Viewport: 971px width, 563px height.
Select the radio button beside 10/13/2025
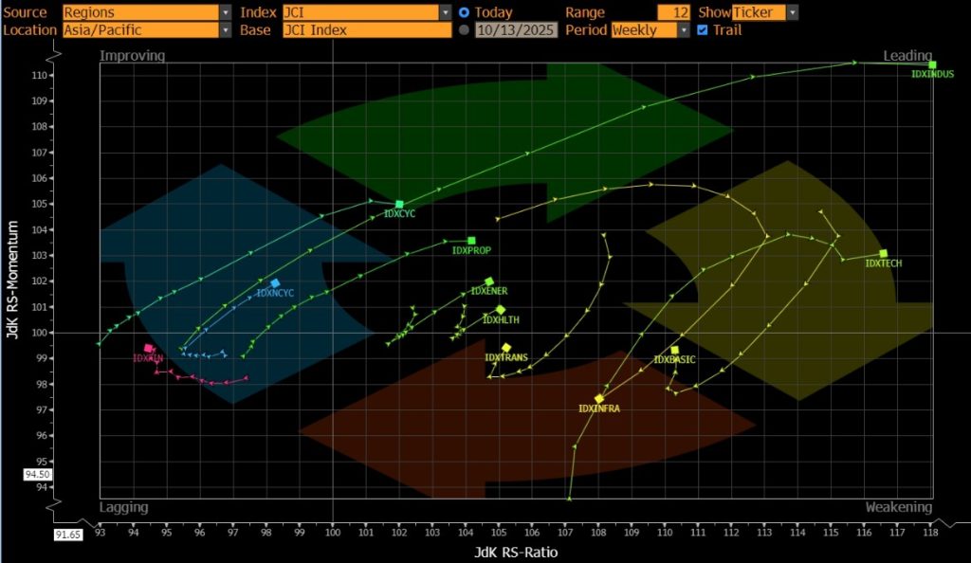point(464,29)
